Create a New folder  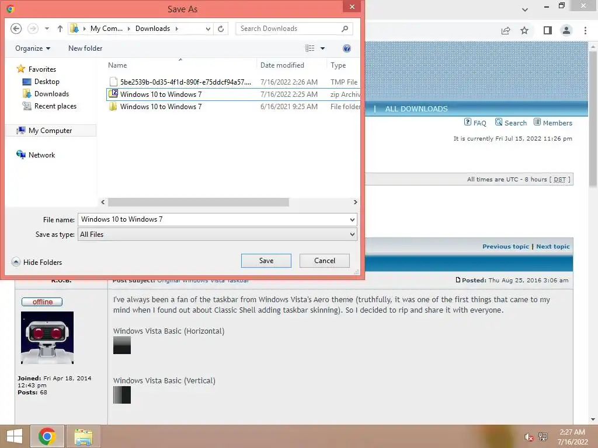click(85, 48)
